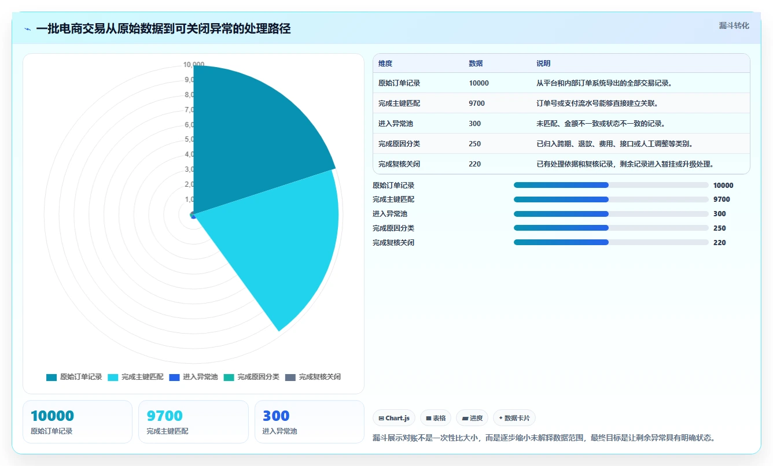Image resolution: width=773 pixels, height=466 pixels.
Task: Click the description starting with 已归入跨期、退款
Action: [x=614, y=144]
